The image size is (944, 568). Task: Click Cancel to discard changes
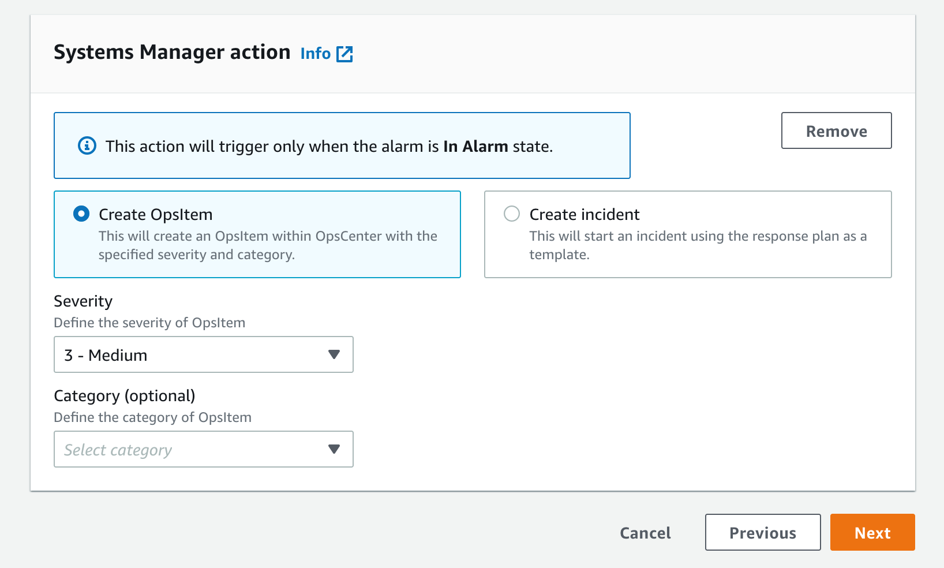[645, 532]
